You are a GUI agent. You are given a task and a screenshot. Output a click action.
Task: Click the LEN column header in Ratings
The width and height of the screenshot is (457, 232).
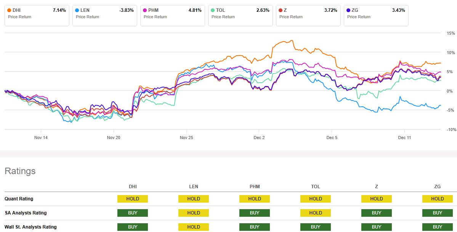tap(194, 187)
